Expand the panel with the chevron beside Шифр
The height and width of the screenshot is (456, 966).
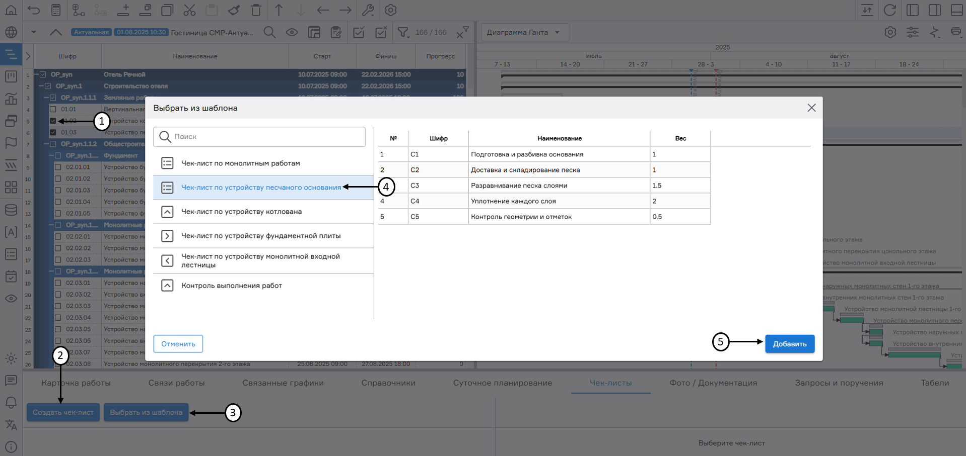pos(28,56)
